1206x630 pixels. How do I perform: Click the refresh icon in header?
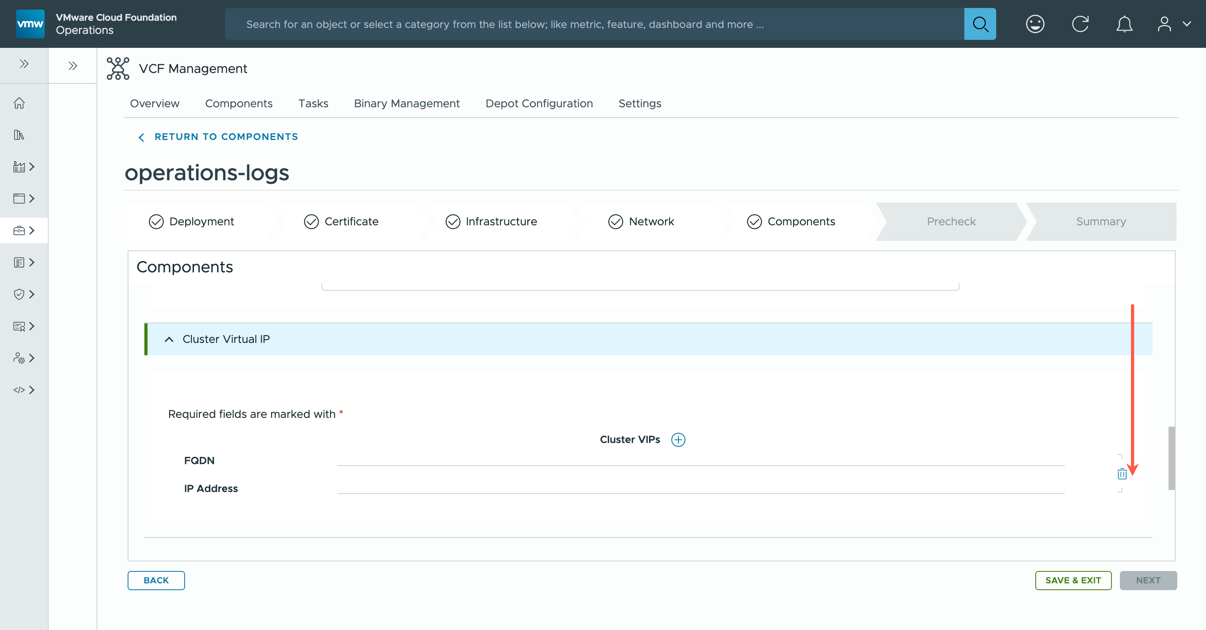1080,24
